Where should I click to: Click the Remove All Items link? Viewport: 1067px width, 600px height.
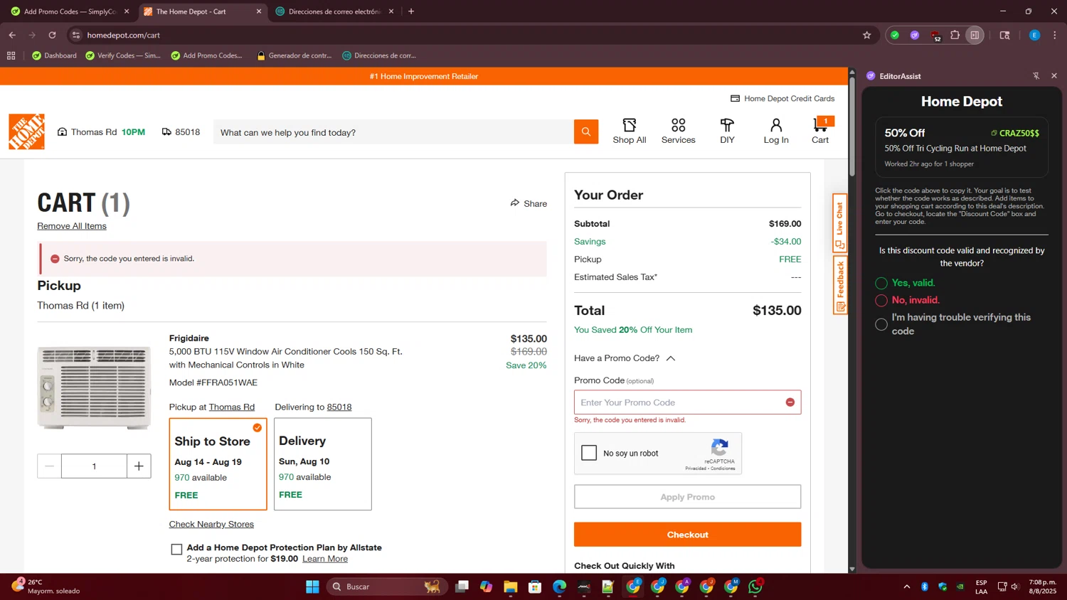(x=72, y=226)
